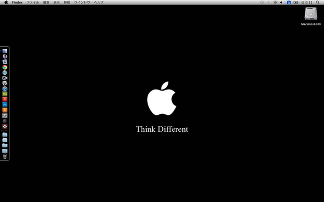The image size is (324, 202).
Task: Open the Apple menu
Action: [x=6, y=2]
